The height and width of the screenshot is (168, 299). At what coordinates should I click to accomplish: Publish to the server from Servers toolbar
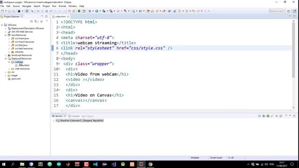pyautogui.click(x=281, y=116)
